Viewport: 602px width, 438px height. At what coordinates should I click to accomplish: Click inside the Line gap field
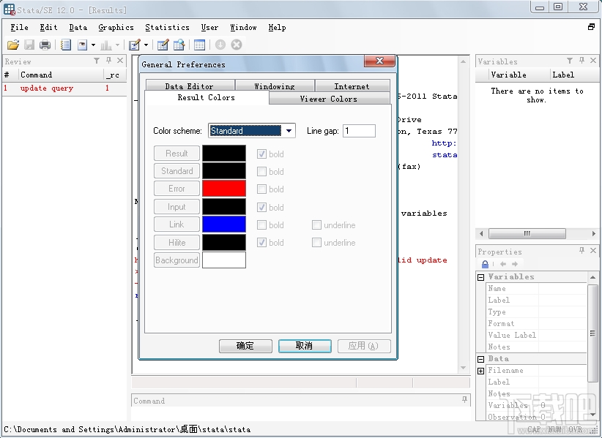tap(359, 129)
